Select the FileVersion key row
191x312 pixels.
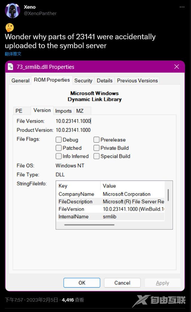coord(111,209)
